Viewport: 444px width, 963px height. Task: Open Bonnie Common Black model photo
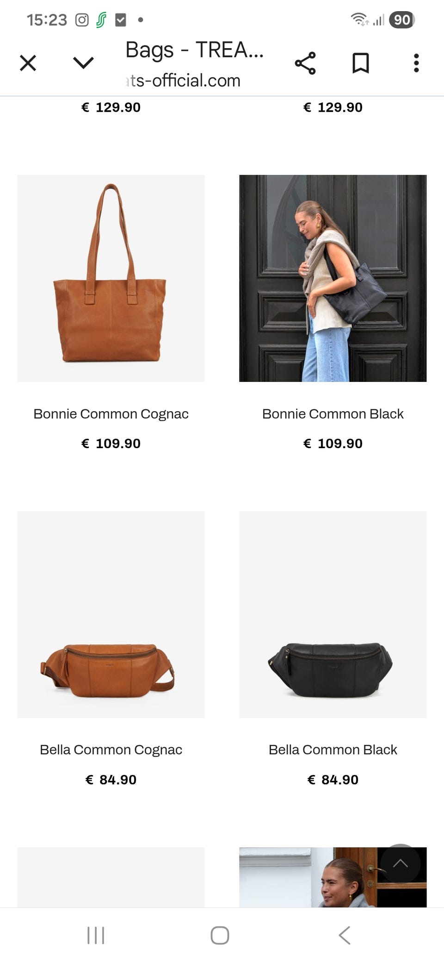(333, 278)
